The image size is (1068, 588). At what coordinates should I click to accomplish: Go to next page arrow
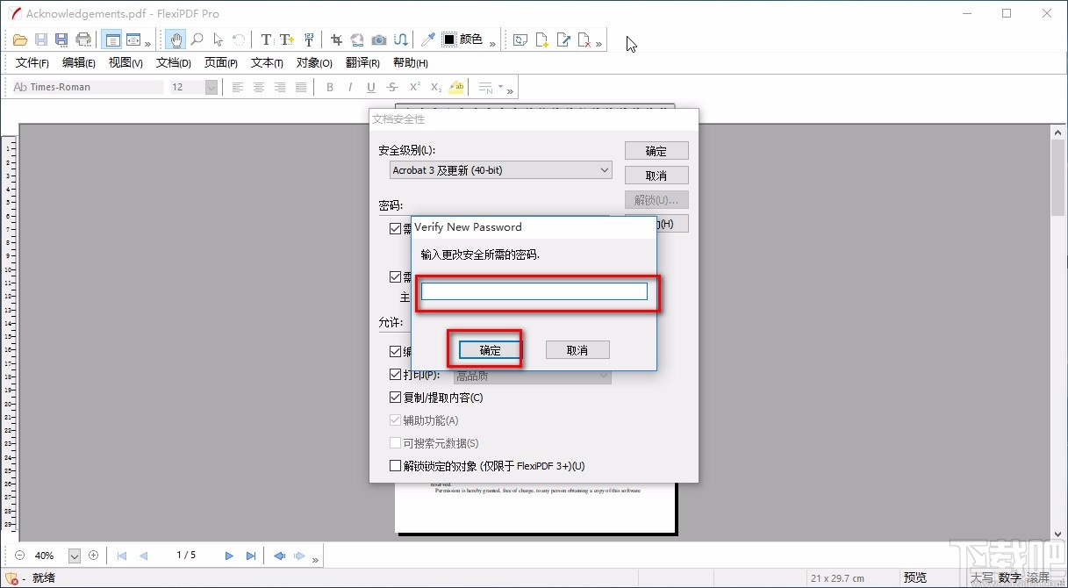[x=229, y=556]
